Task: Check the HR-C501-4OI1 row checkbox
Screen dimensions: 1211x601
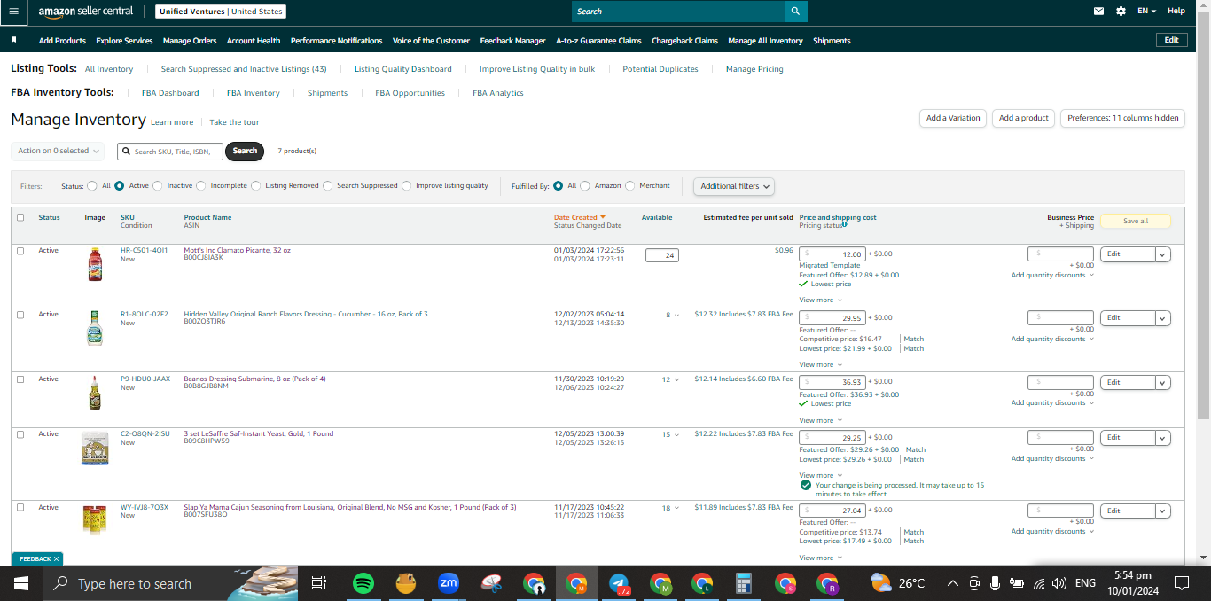Action: coord(20,251)
